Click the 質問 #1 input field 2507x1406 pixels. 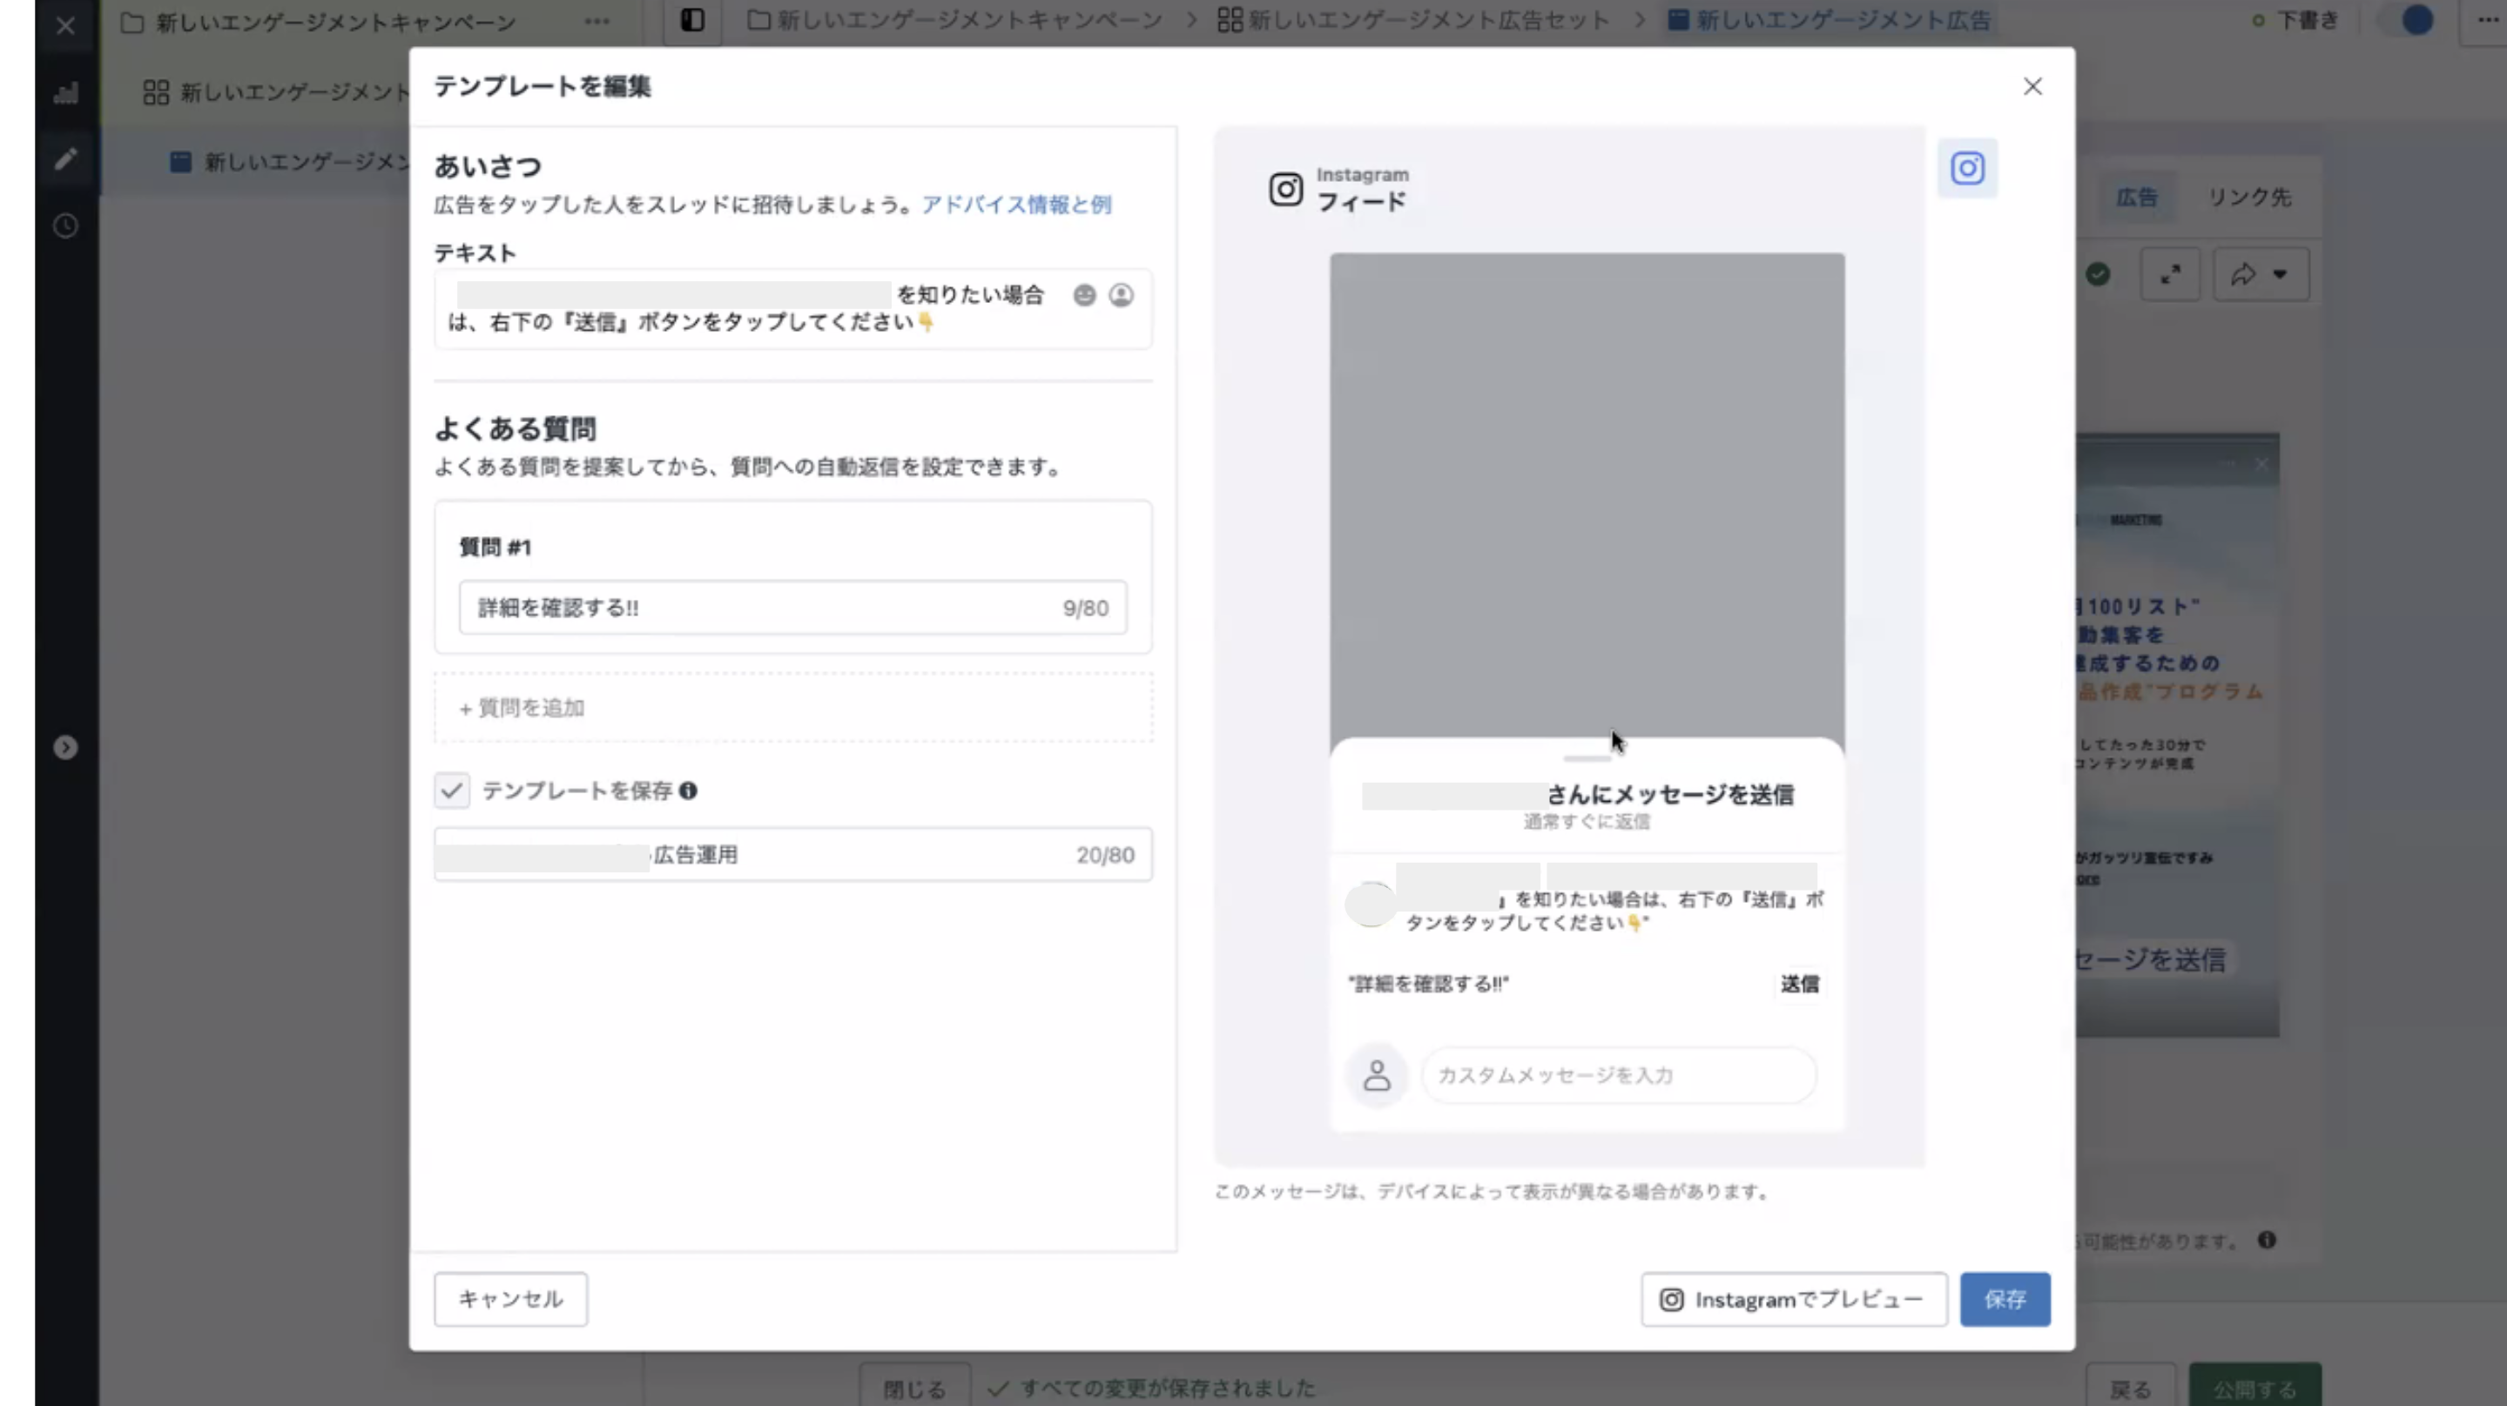coord(793,607)
